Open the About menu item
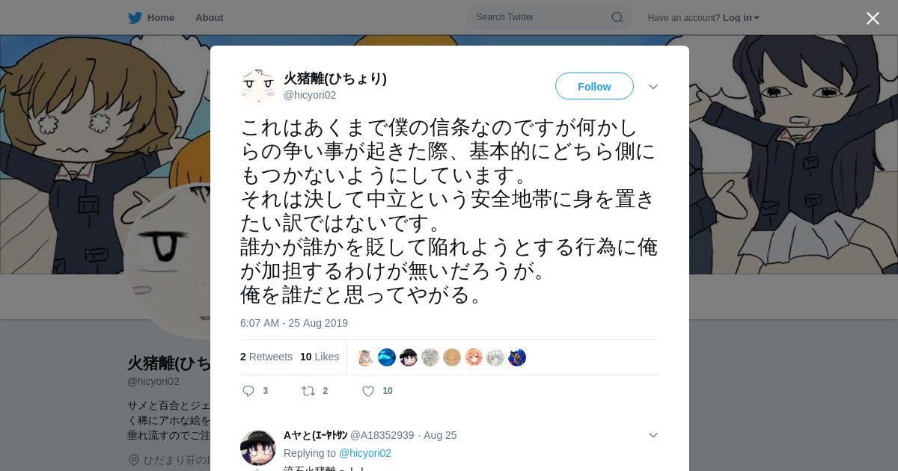Viewport: 898px width, 471px height. coord(210,17)
